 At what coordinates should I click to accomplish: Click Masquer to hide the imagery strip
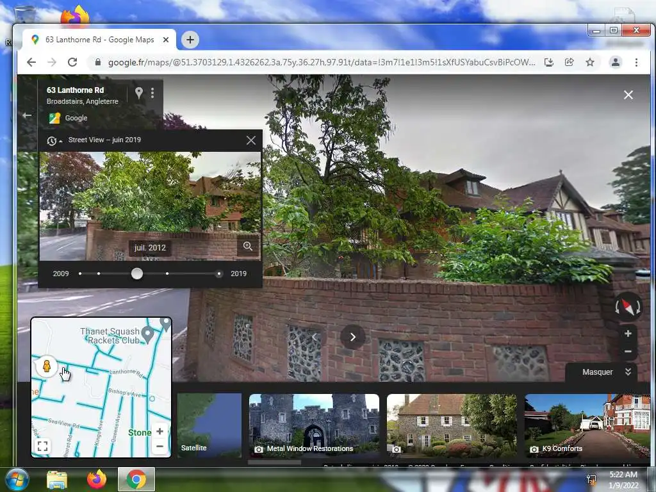tap(598, 372)
